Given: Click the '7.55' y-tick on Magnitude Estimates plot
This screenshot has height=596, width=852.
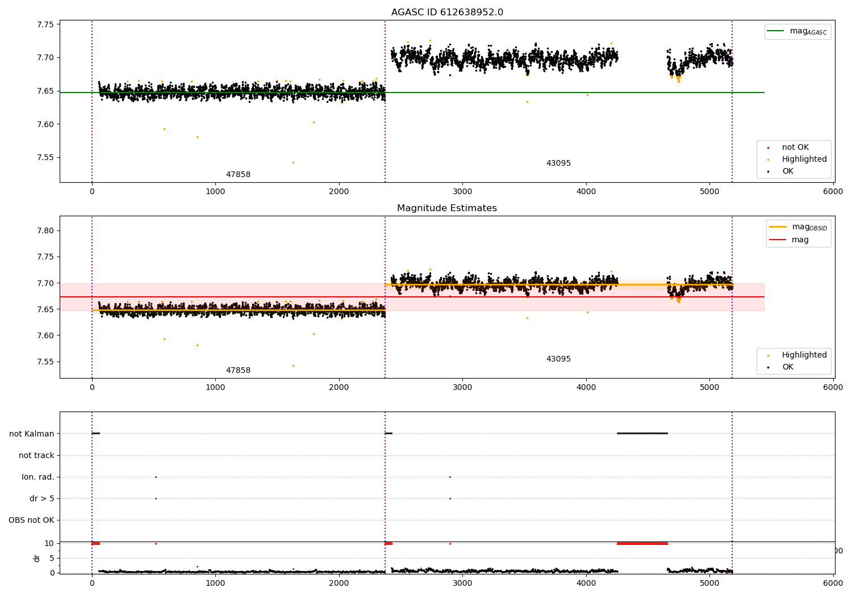Looking at the screenshot, I should coord(45,362).
